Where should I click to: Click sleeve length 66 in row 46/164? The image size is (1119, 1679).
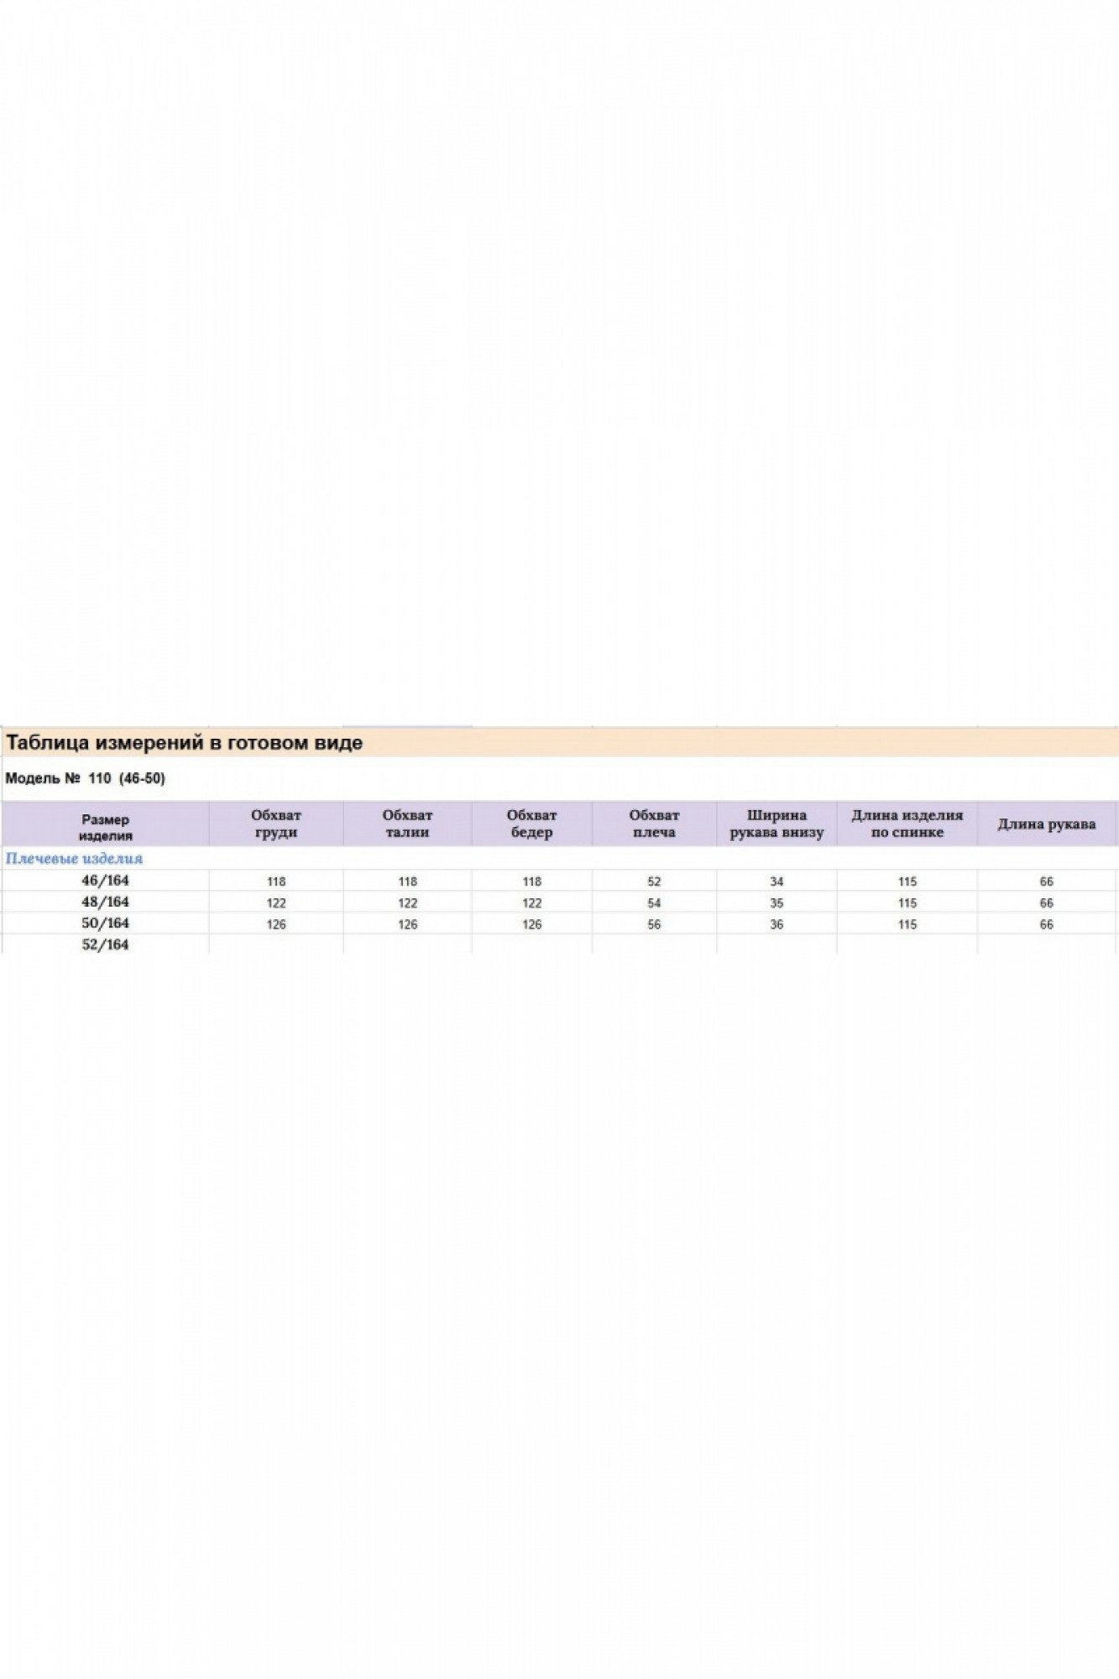[1047, 882]
